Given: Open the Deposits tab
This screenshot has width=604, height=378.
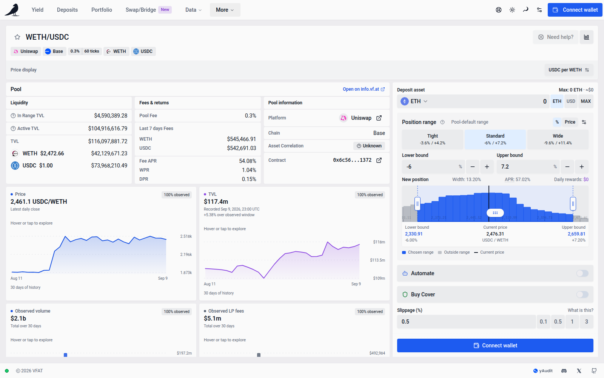Looking at the screenshot, I should point(67,10).
